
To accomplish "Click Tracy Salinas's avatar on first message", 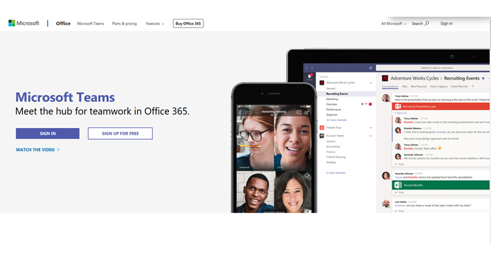I will [x=386, y=98].
